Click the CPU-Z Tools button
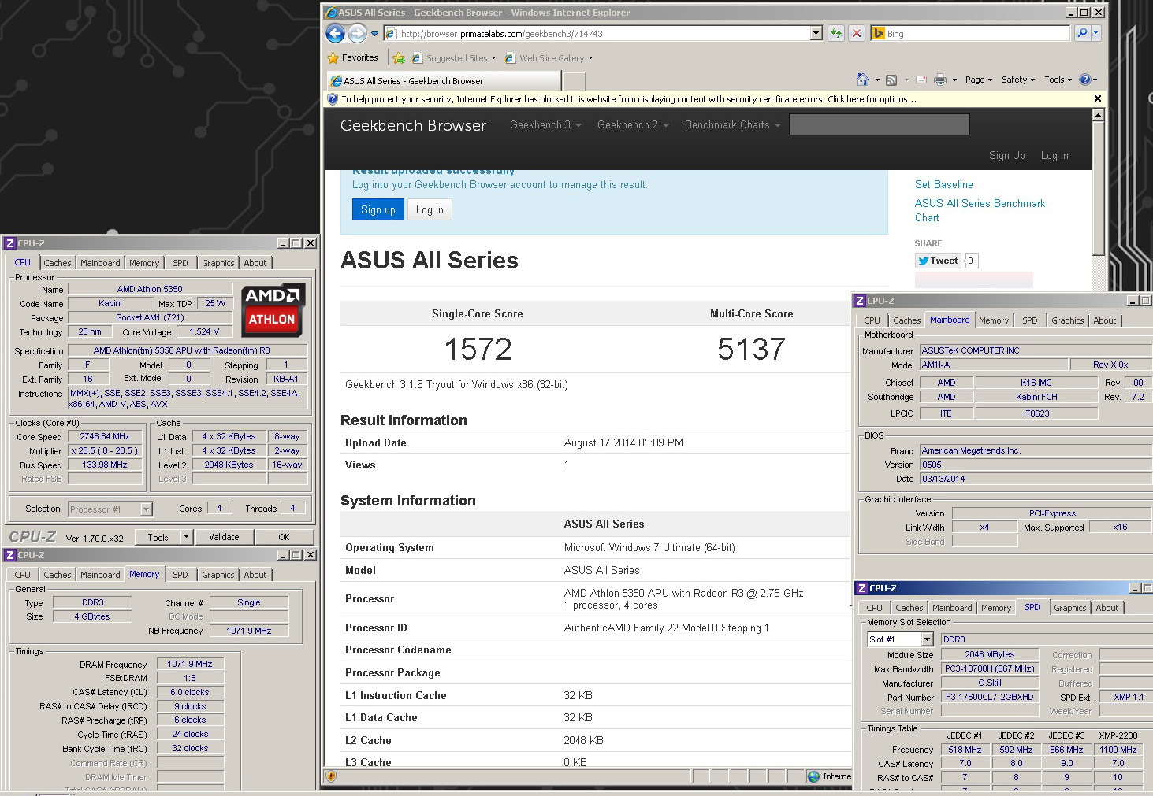Image resolution: width=1153 pixels, height=796 pixels. 158,537
